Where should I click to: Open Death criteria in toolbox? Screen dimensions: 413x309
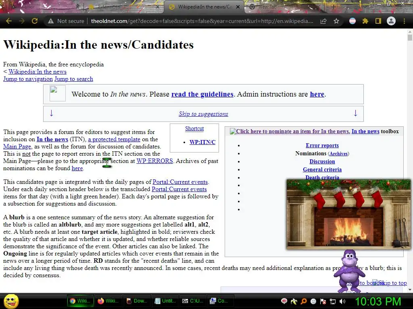click(322, 177)
